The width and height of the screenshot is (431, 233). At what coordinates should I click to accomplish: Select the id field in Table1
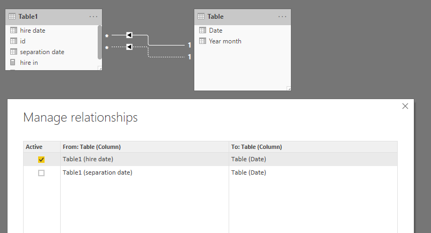23,41
